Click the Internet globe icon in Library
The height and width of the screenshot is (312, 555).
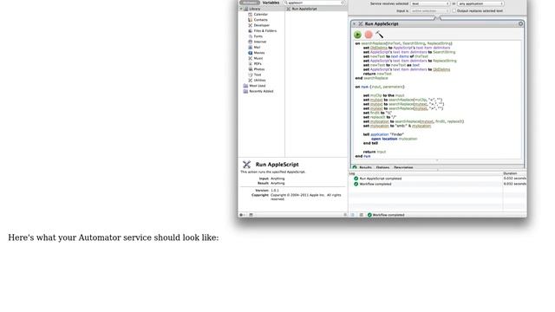251,42
